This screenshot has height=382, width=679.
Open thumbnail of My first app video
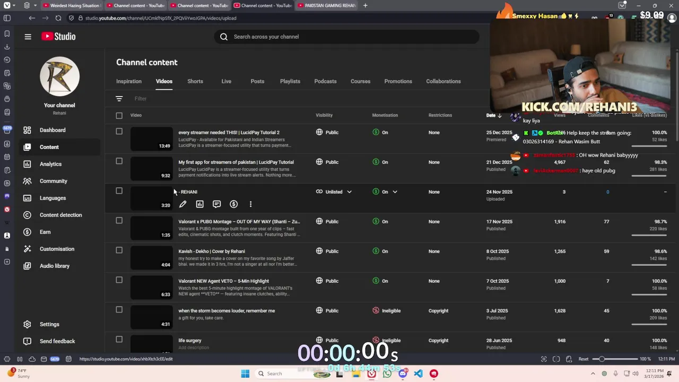(x=152, y=168)
